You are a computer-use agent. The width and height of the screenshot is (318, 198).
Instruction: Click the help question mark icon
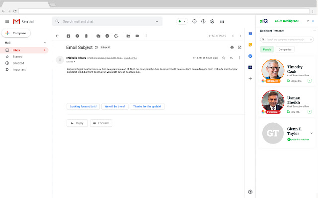(x=203, y=21)
